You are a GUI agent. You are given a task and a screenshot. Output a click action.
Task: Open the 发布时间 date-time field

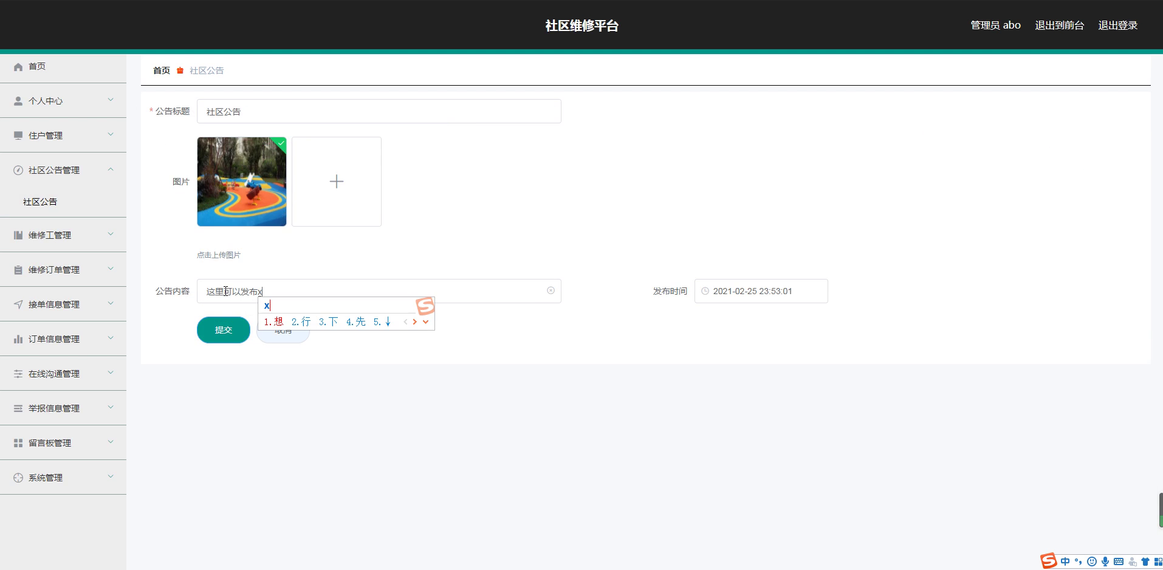761,291
